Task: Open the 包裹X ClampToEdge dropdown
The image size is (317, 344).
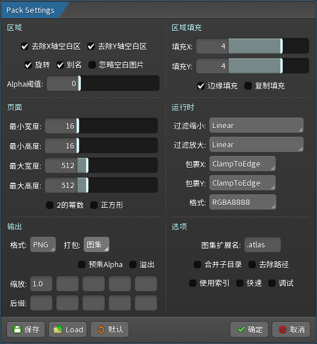Action: (242, 164)
